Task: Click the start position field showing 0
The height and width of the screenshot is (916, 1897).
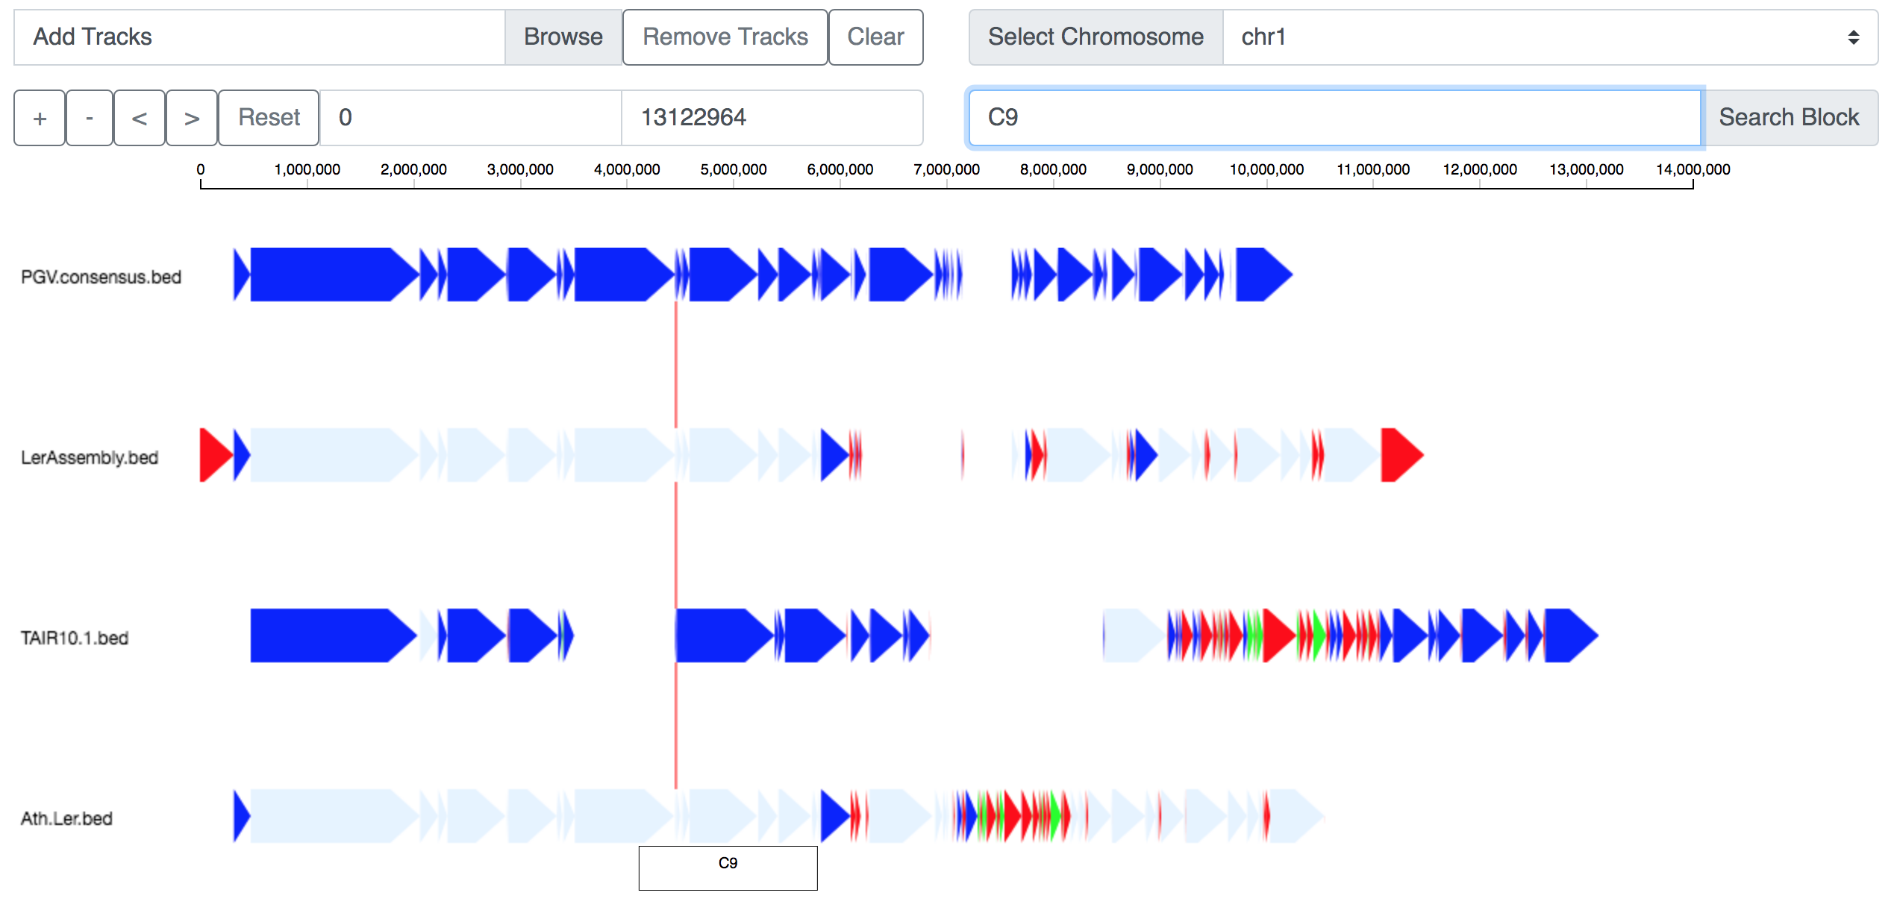Action: pos(471,118)
